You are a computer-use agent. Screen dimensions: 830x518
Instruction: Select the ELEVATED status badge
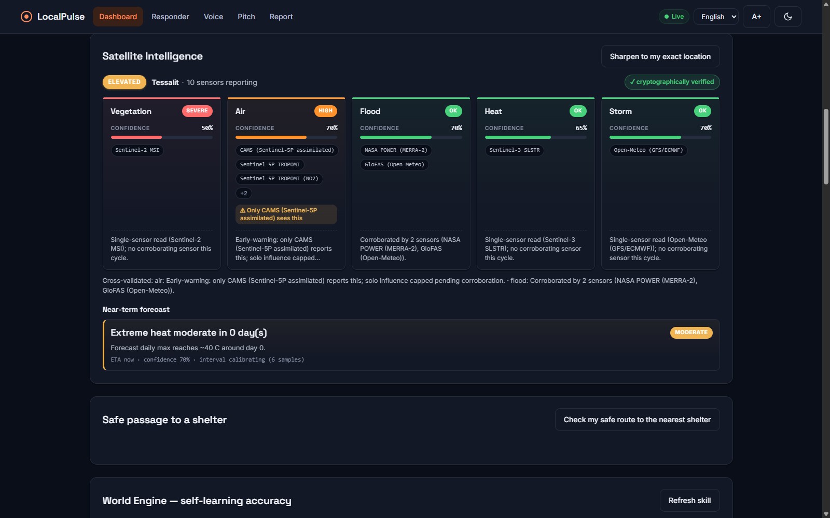(x=124, y=82)
